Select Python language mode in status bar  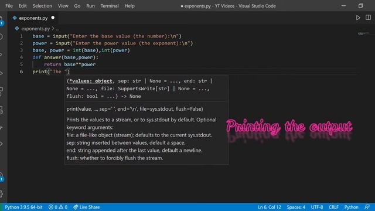(x=352, y=207)
